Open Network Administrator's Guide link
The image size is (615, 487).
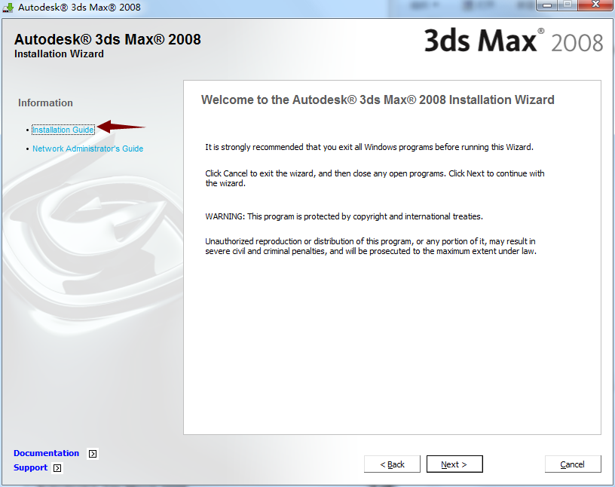point(88,149)
